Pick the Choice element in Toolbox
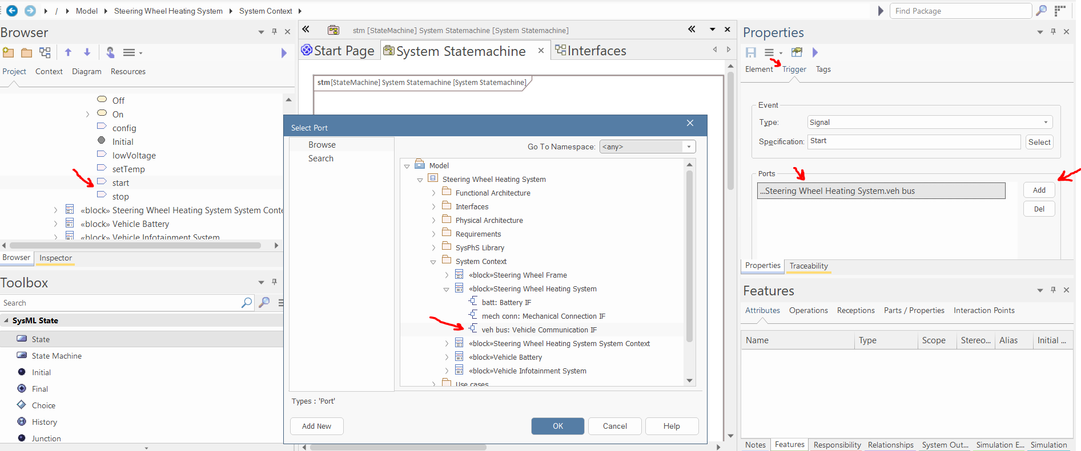This screenshot has width=1081, height=451. [43, 405]
